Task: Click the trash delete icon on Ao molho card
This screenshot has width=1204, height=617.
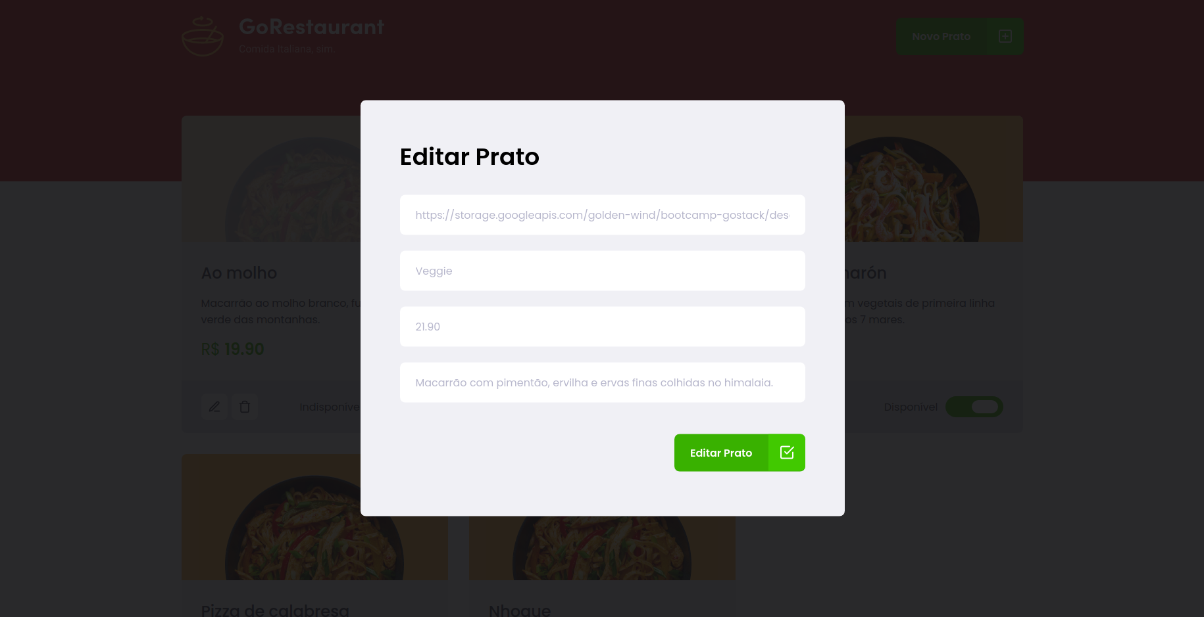Action: [x=245, y=407]
